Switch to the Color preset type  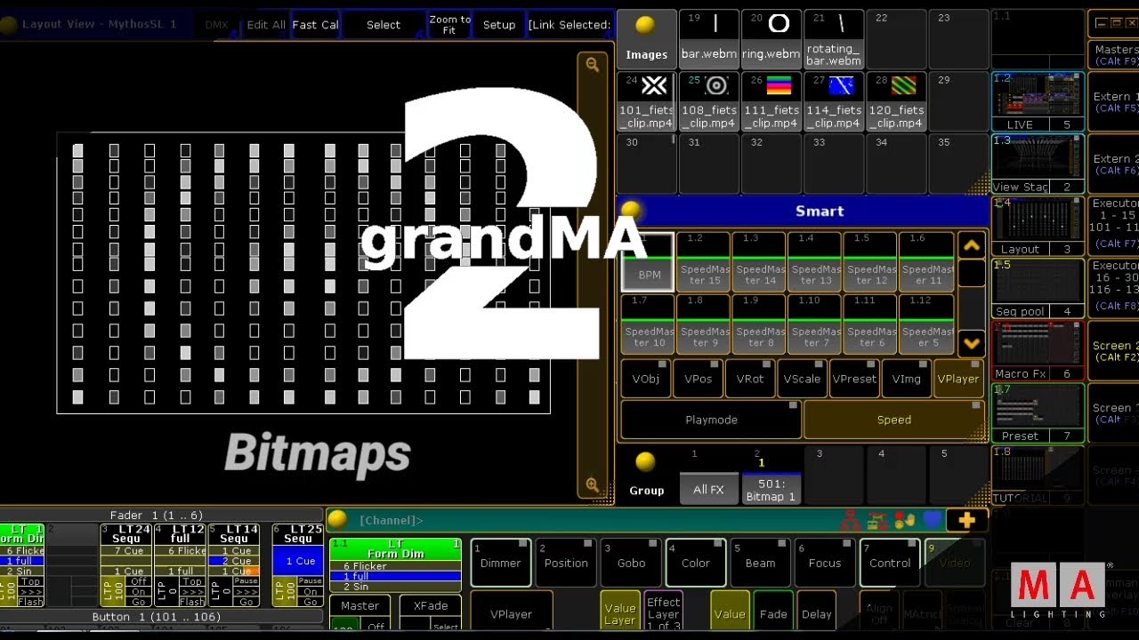(696, 563)
